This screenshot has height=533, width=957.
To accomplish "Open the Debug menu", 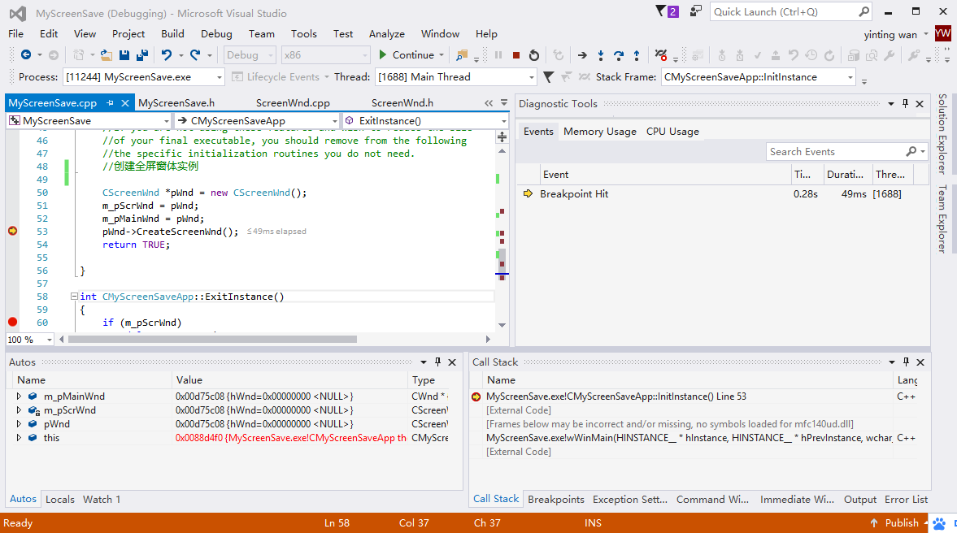I will coord(216,34).
